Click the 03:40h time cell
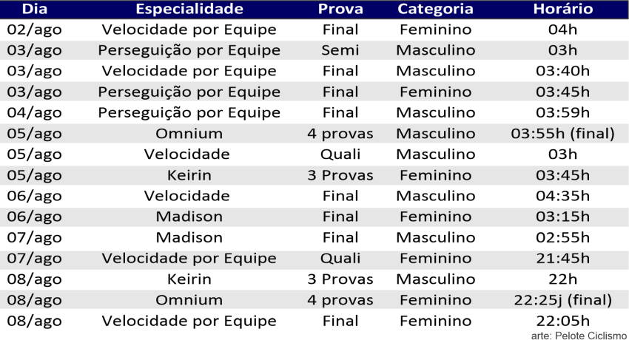This screenshot has height=340, width=629. click(x=562, y=72)
